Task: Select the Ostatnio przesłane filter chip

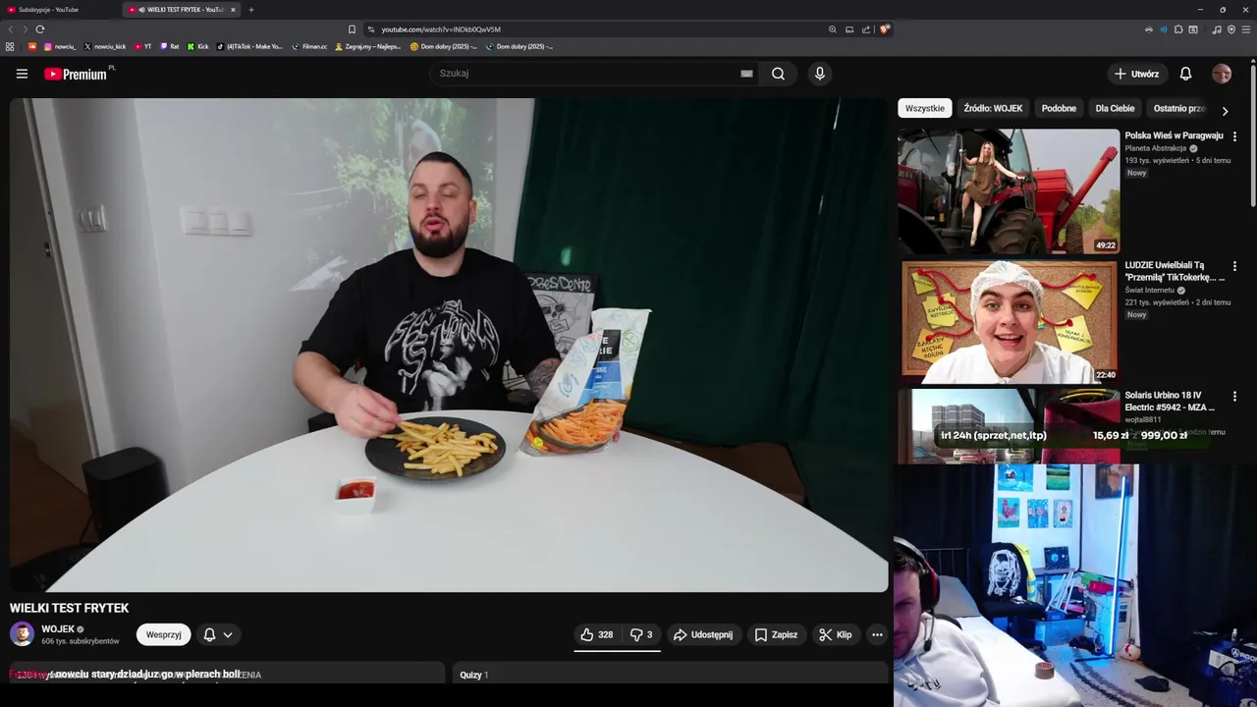Action: 1178,108
